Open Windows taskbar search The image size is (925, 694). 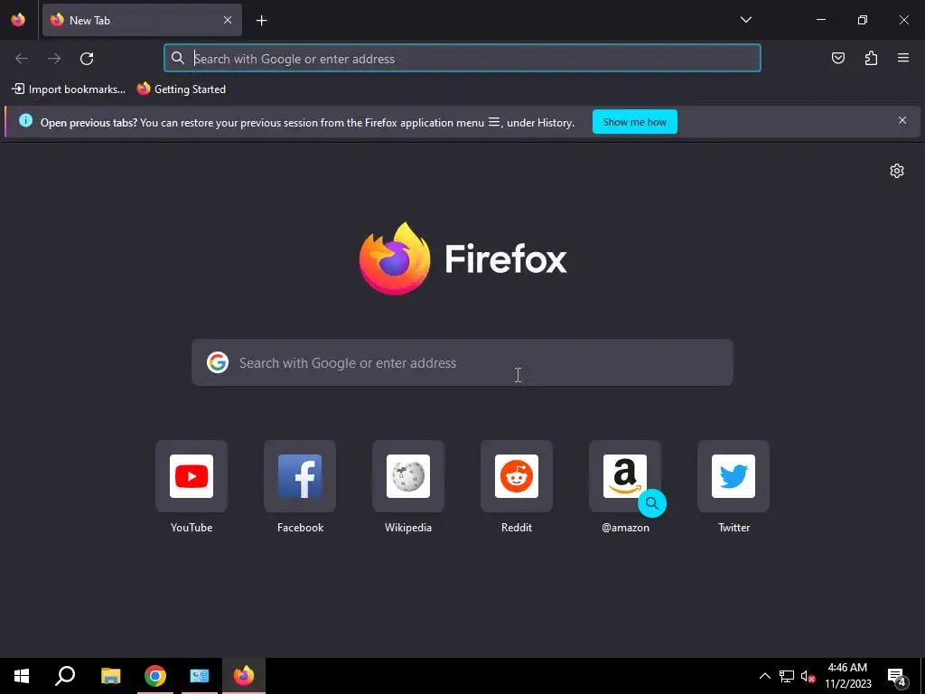point(65,676)
